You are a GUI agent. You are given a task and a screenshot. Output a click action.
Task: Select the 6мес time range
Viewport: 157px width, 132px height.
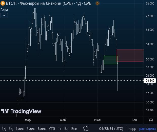click(42, 129)
